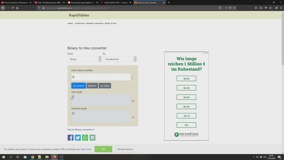The height and width of the screenshot is (160, 284).
Task: Click the browser Back arrow
Action: click(x=3, y=8)
